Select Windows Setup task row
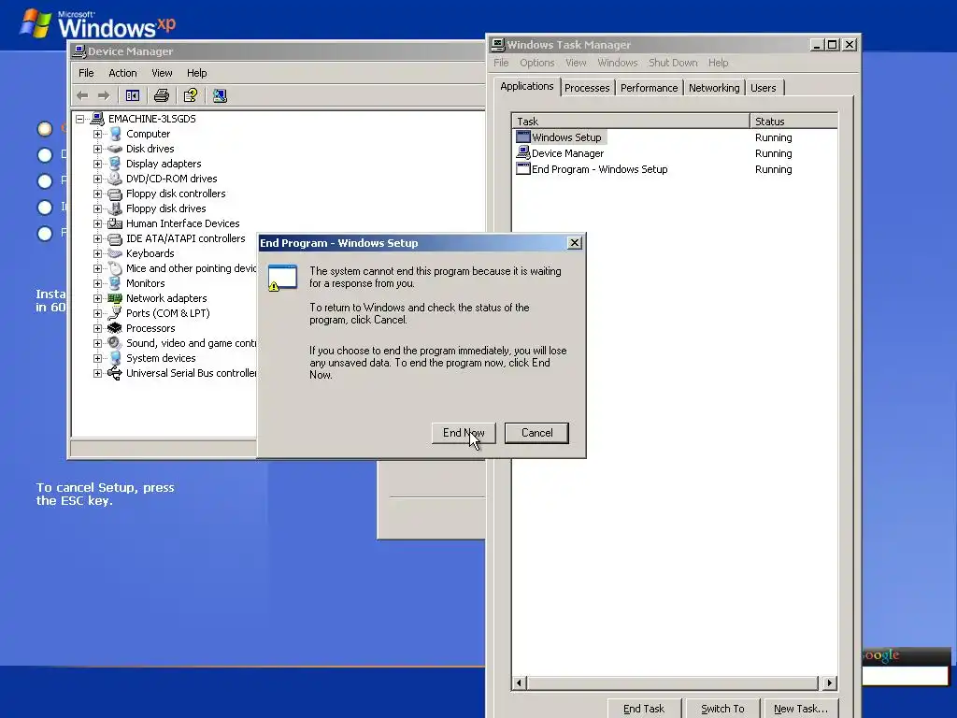Viewport: 957px width, 718px height. pos(676,137)
